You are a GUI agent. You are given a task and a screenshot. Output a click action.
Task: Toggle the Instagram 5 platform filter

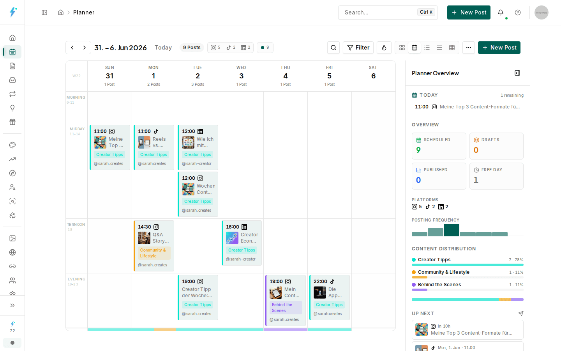pyautogui.click(x=215, y=48)
